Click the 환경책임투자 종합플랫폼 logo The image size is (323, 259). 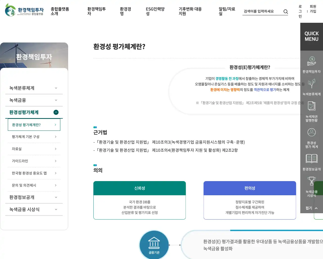click(24, 10)
